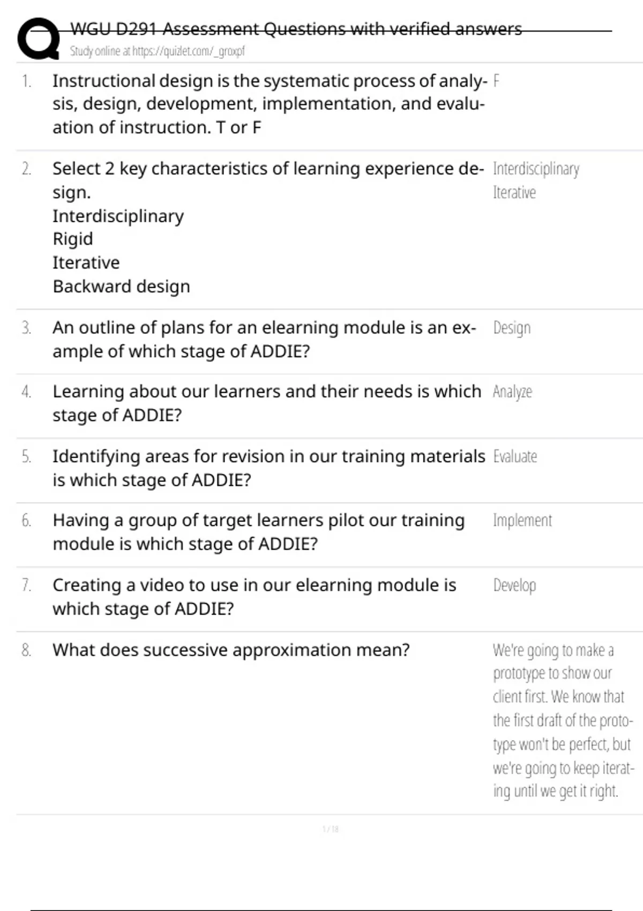The image size is (643, 911).
Task: Click the Quizlet Q logo icon
Action: pyautogui.click(x=39, y=39)
